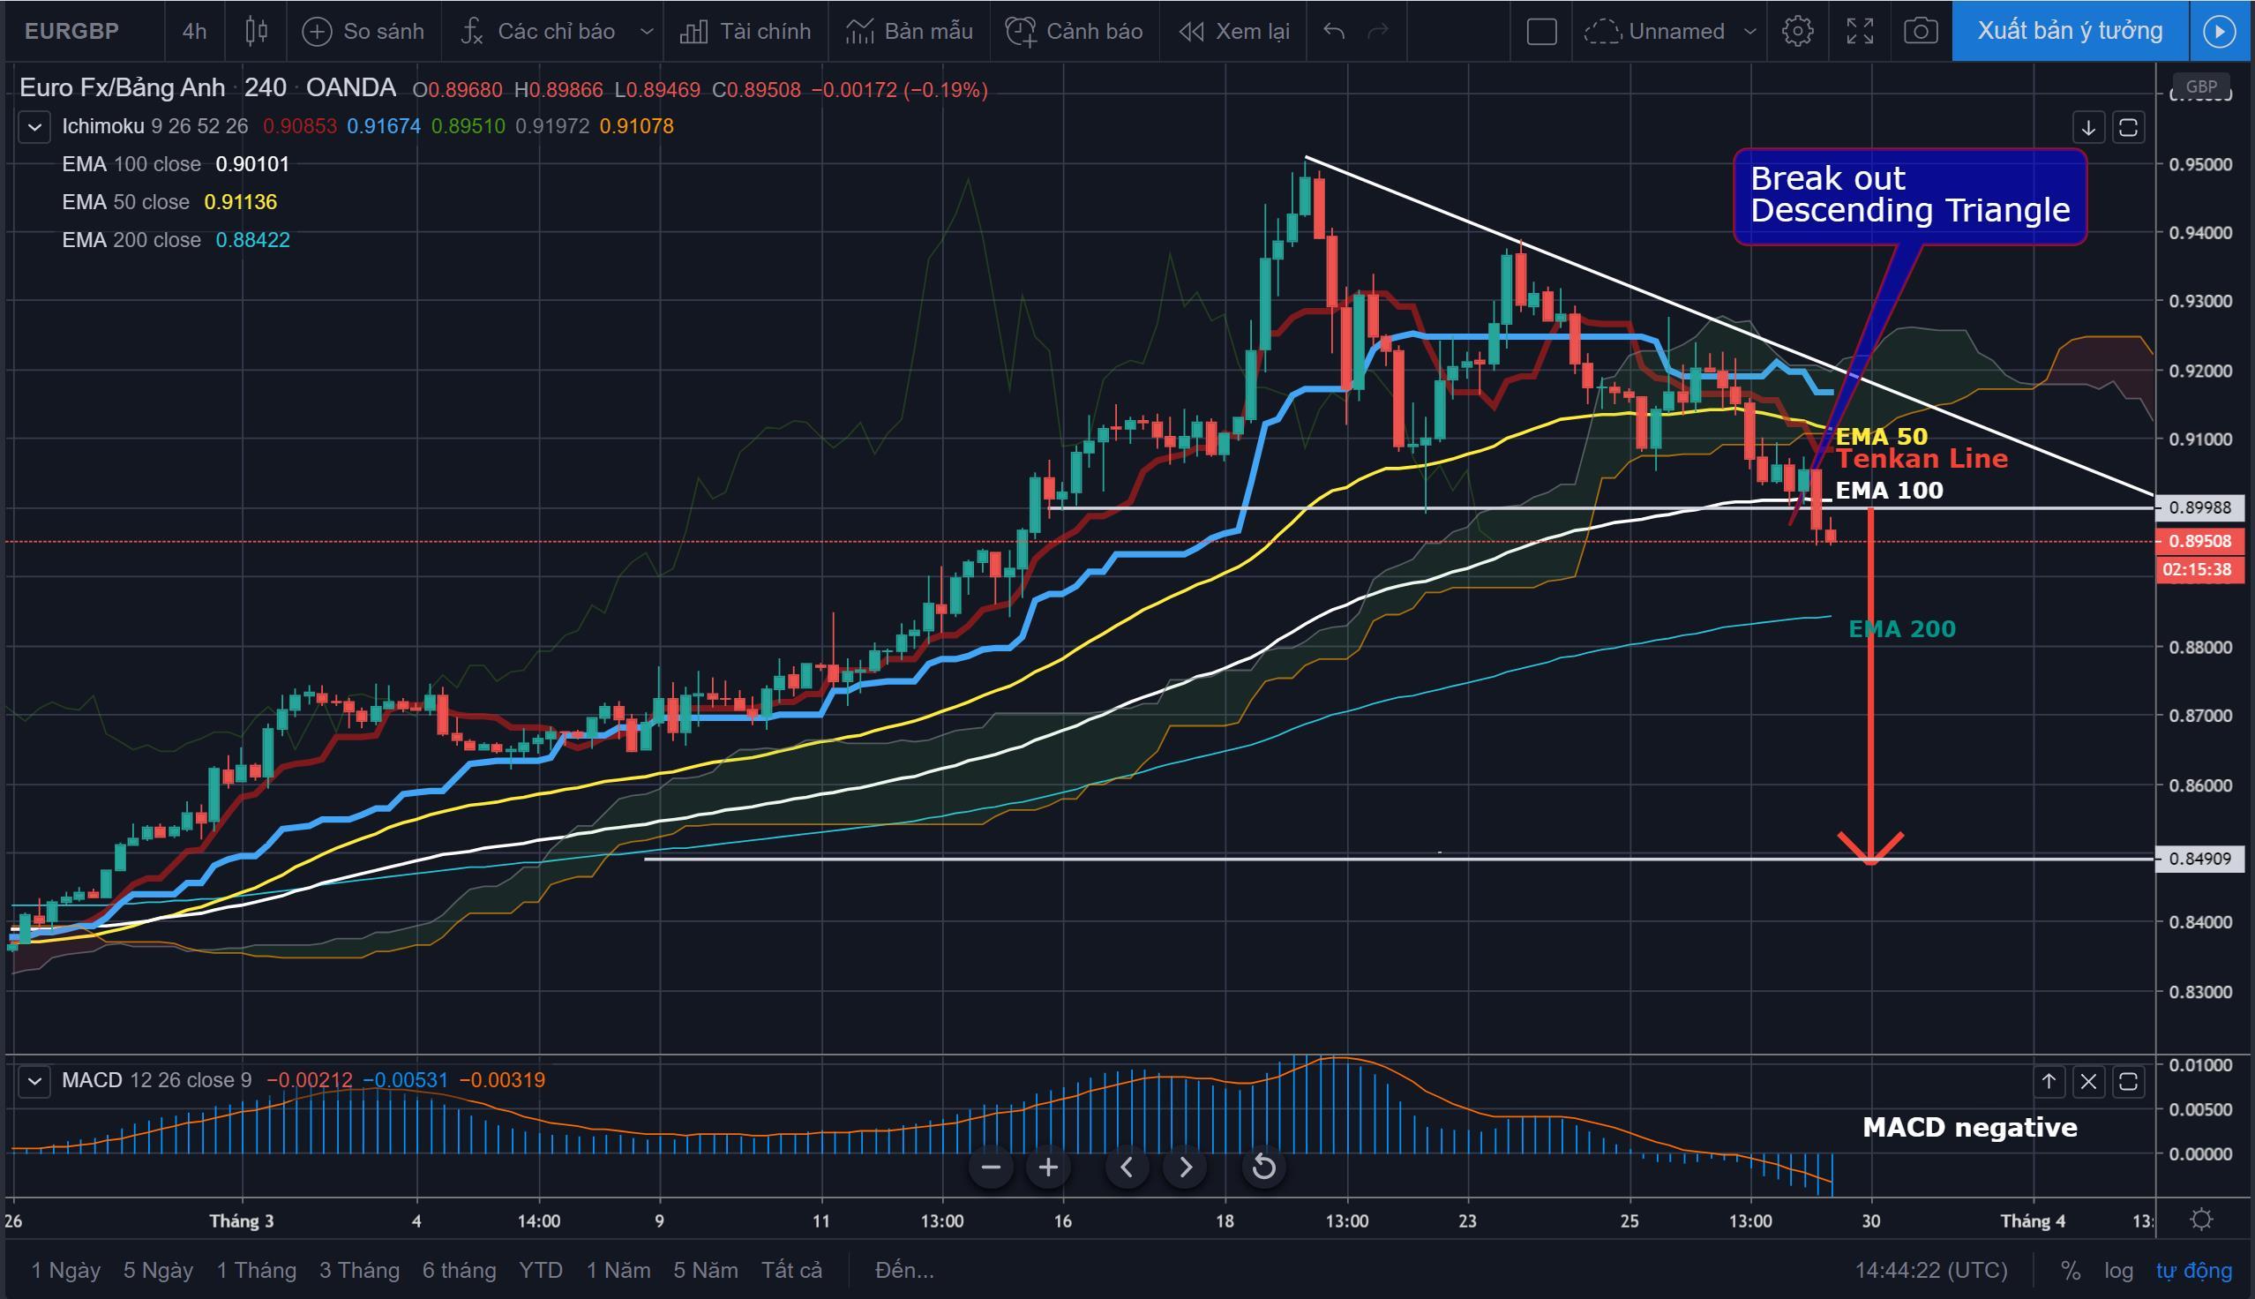Toggle log scale mode

[x=2118, y=1270]
